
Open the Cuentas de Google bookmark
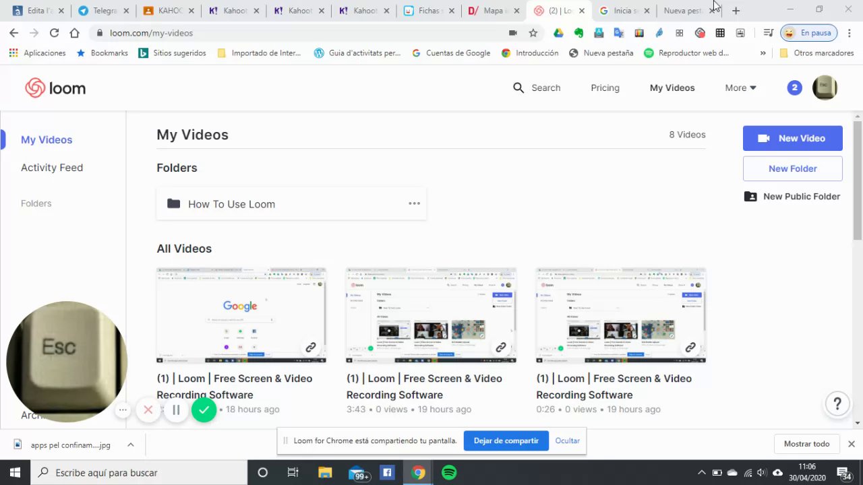451,53
